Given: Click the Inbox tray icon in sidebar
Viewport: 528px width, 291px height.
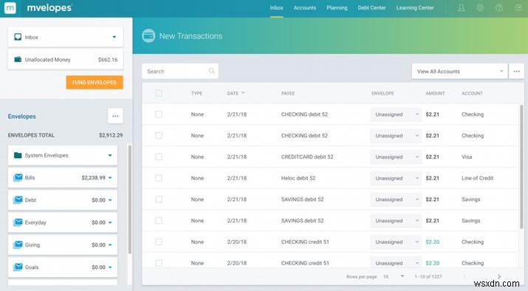Looking at the screenshot, I should click(x=18, y=37).
